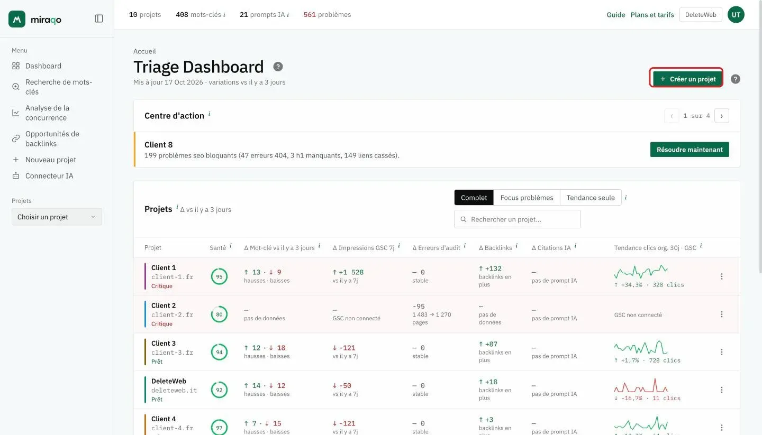762x435 pixels.
Task: Click the Client 1 health score 95 ring
Action: click(219, 276)
